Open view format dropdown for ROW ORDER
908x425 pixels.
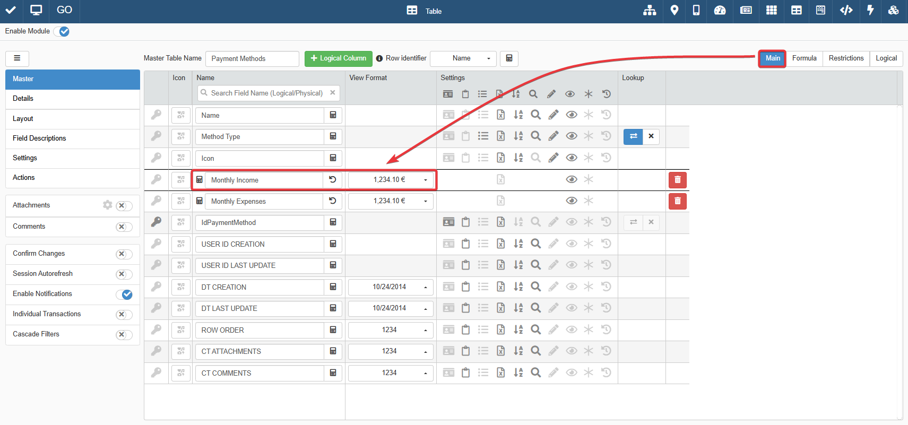(x=391, y=330)
